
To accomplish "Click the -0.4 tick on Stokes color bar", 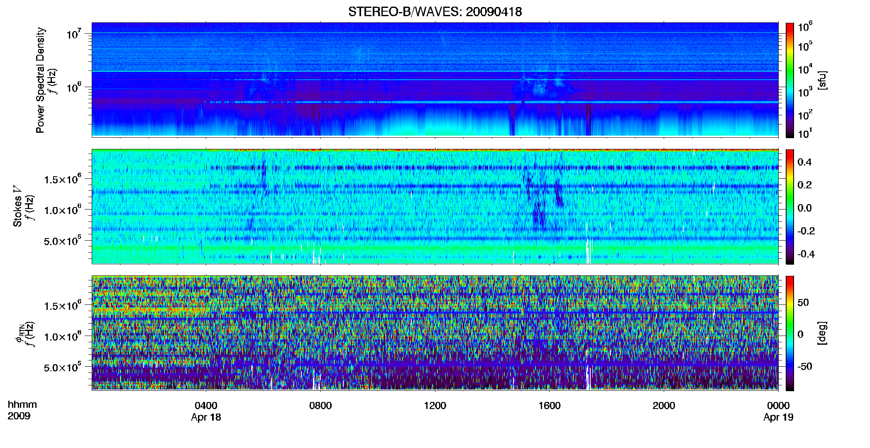I will coord(806,254).
